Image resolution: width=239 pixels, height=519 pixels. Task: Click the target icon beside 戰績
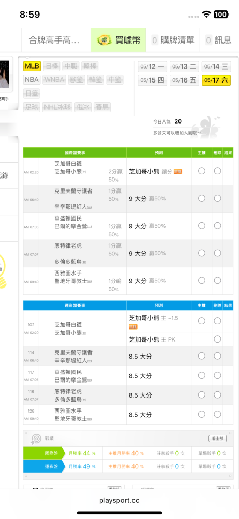point(36,439)
